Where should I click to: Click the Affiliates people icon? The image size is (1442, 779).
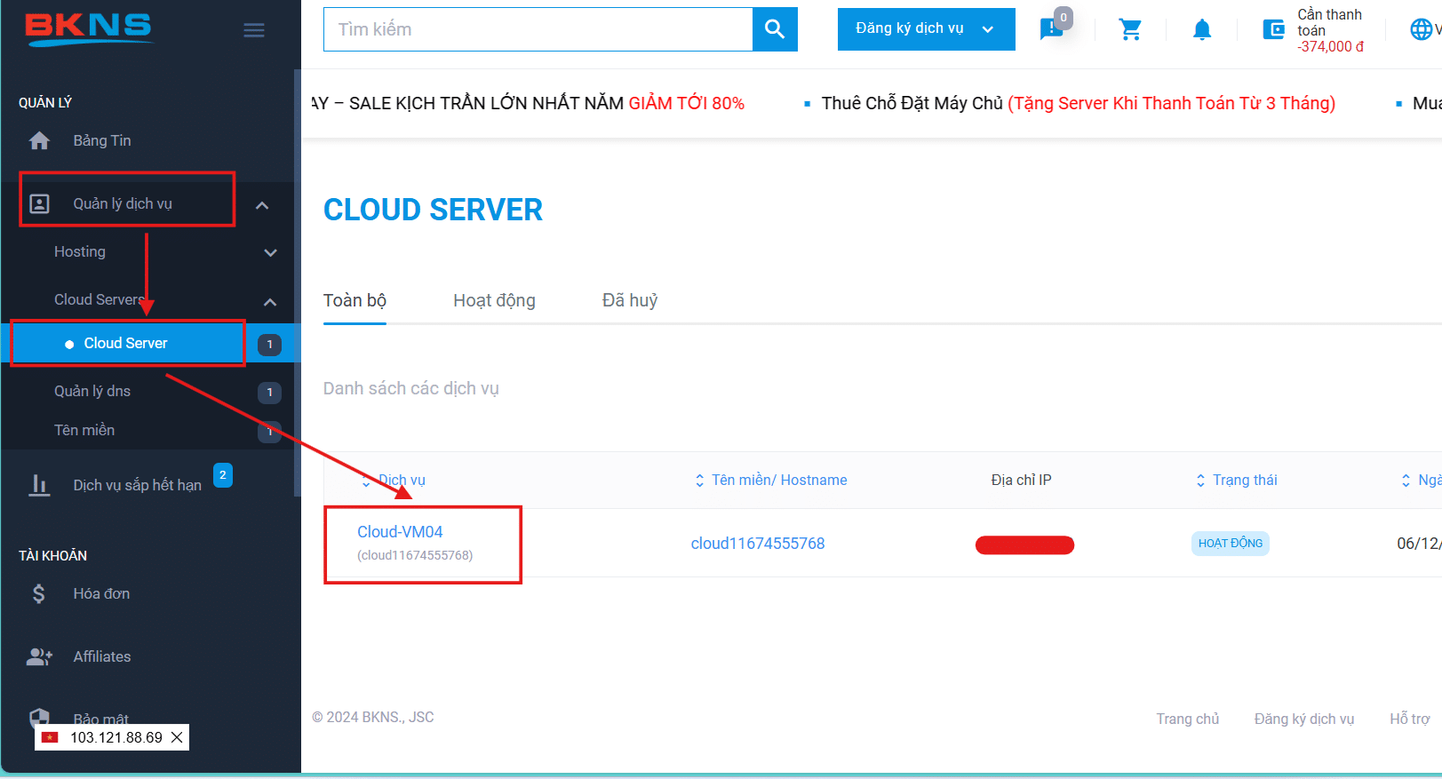tap(39, 656)
